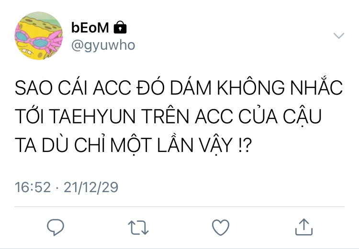The width and height of the screenshot is (359, 249).
Task: Click the 16:52 time stamp
Action: pos(33,187)
